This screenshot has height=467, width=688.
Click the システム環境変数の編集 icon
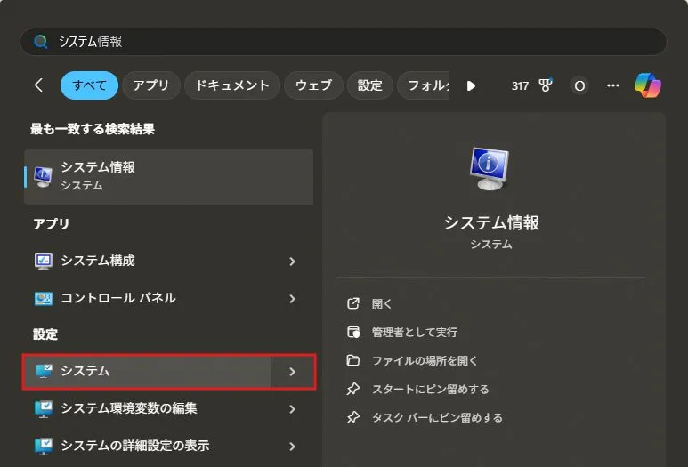[x=44, y=408]
